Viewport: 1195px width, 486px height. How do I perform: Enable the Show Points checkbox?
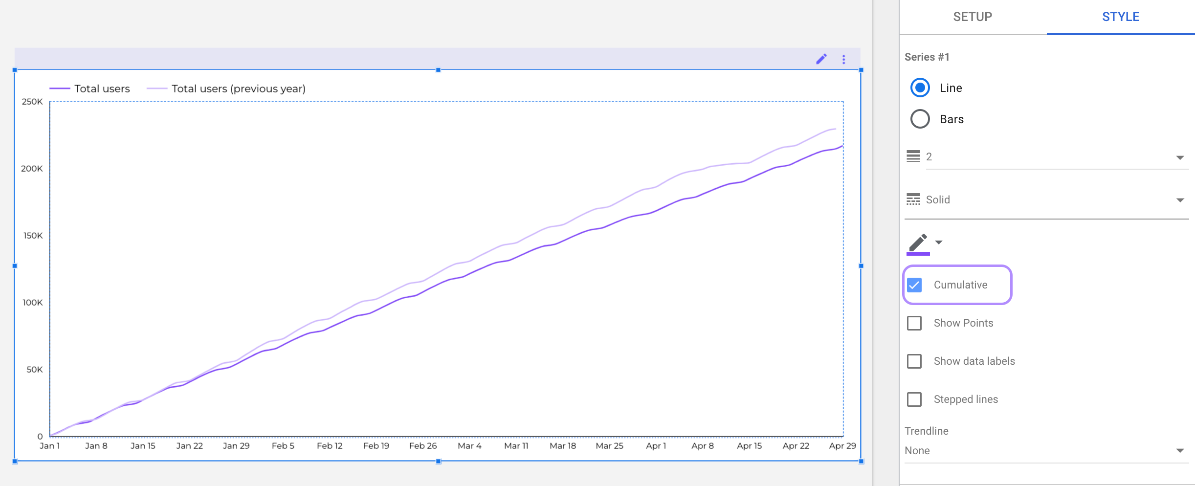[x=914, y=323]
